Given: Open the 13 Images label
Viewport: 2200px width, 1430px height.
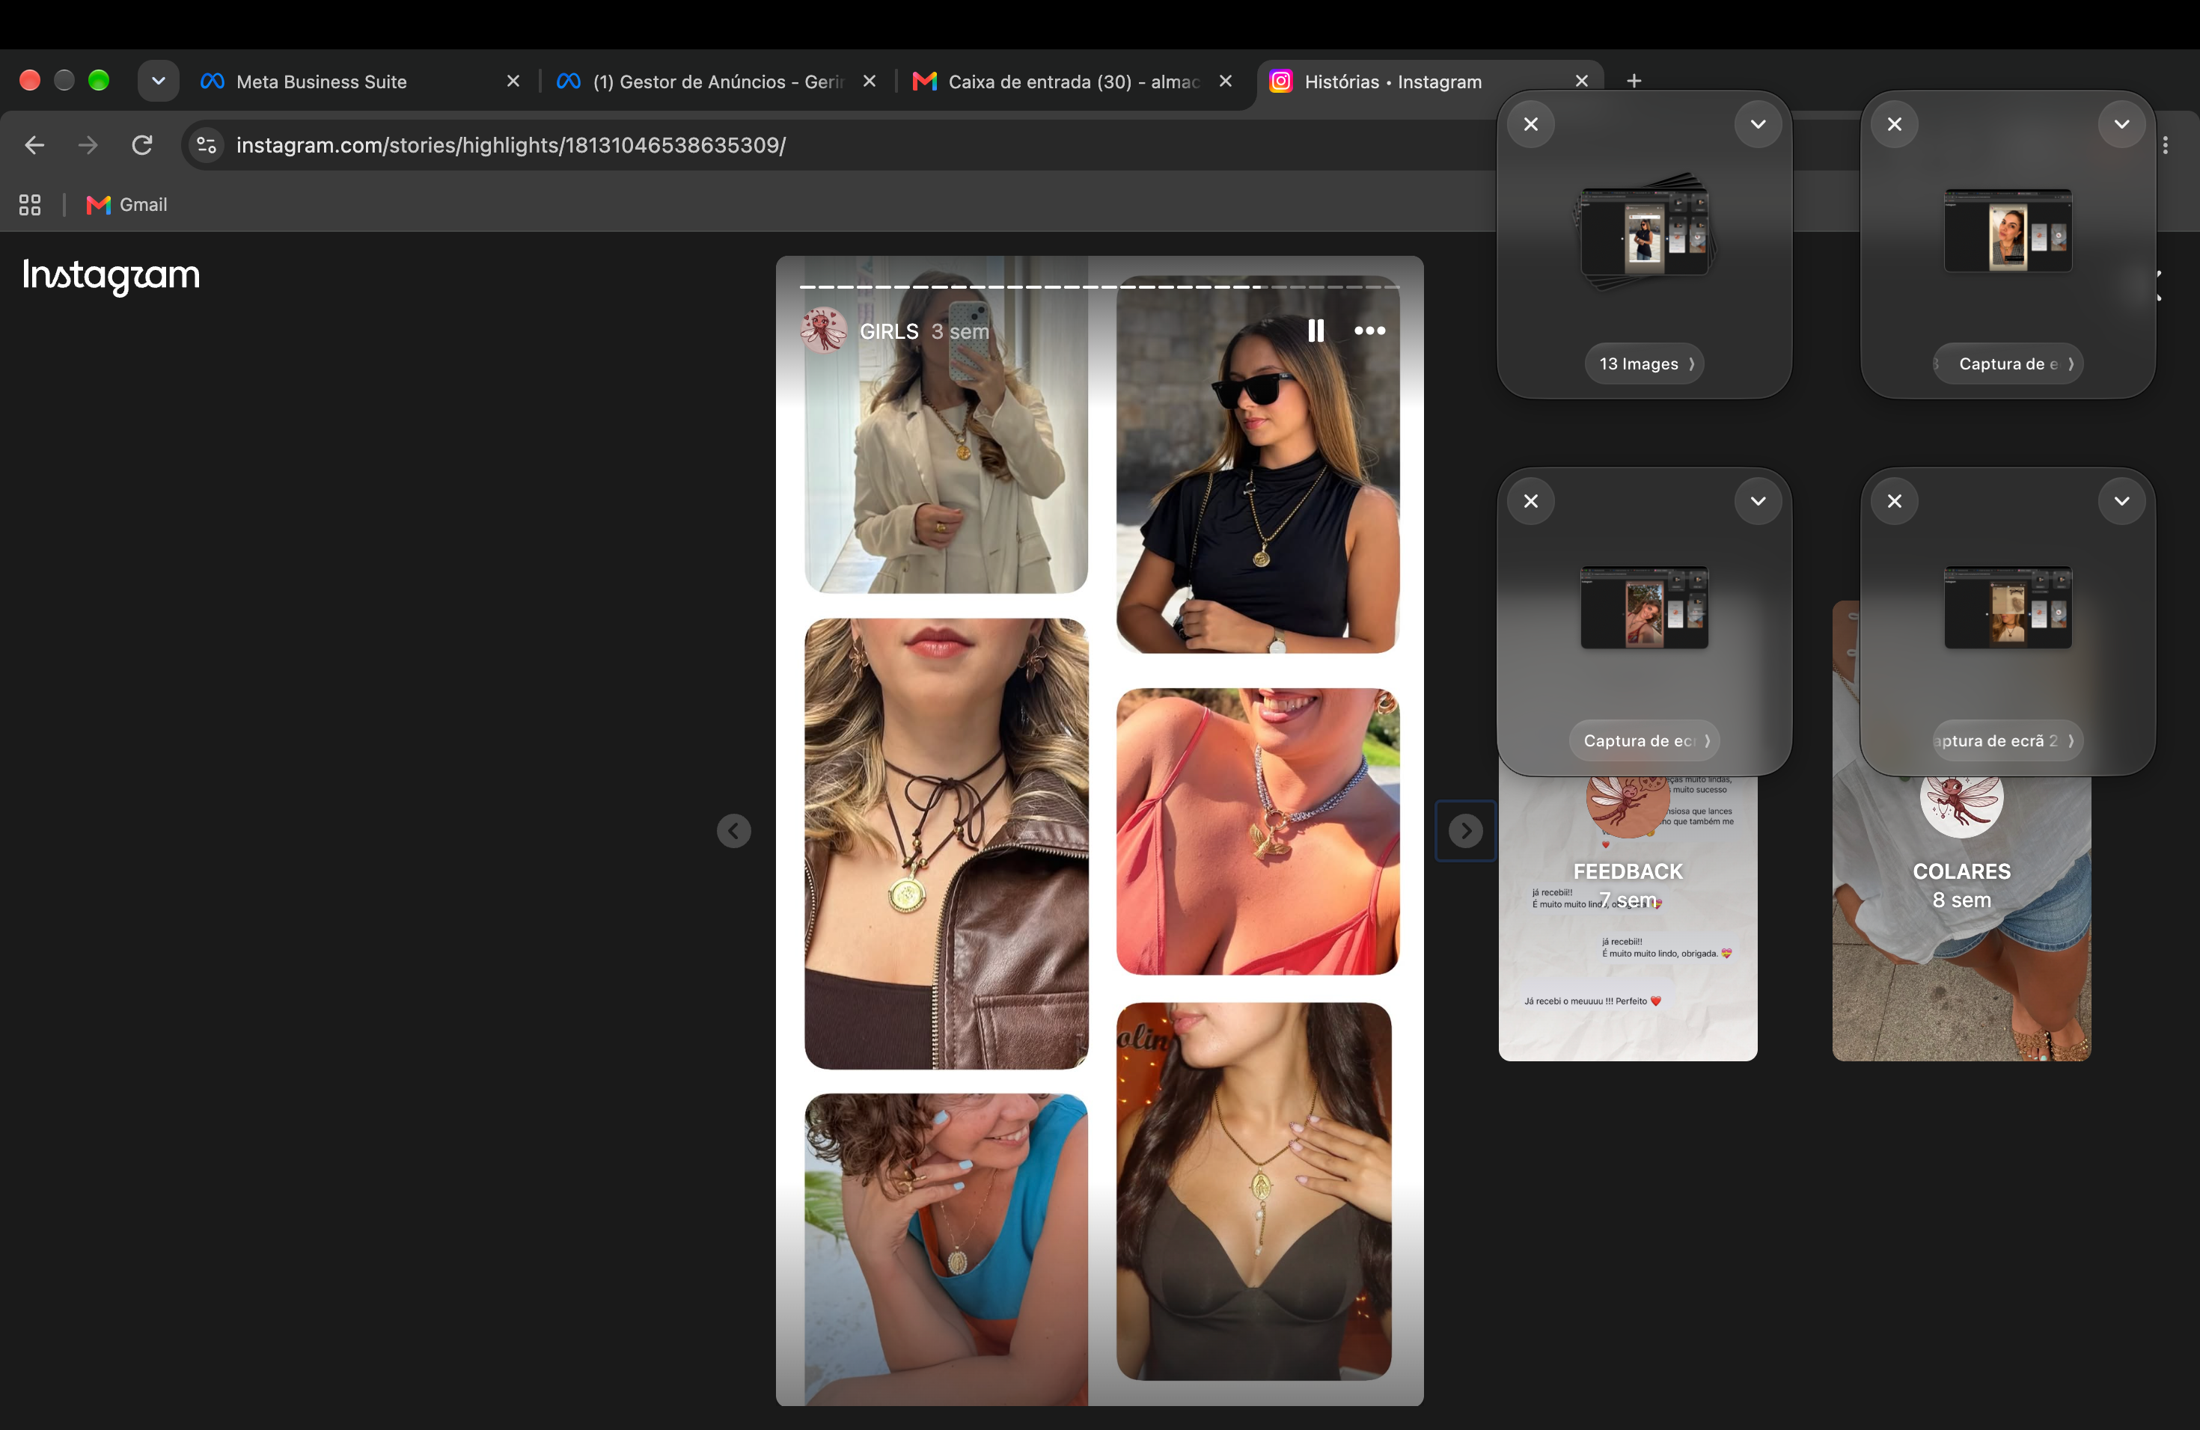Looking at the screenshot, I should pyautogui.click(x=1646, y=364).
